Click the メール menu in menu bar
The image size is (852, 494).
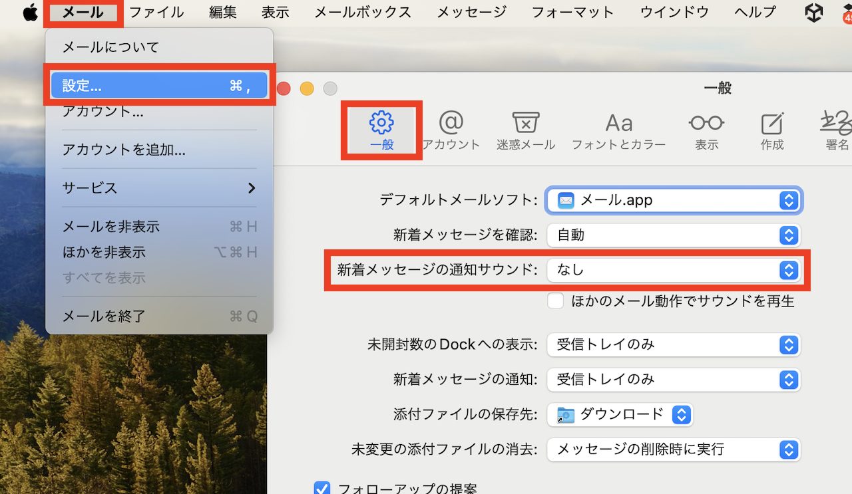tap(83, 12)
